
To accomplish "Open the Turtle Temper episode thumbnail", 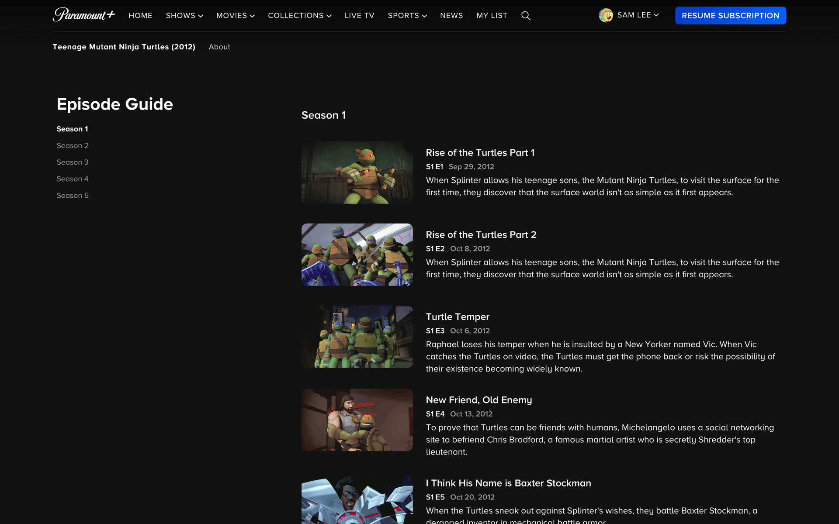I will [357, 337].
